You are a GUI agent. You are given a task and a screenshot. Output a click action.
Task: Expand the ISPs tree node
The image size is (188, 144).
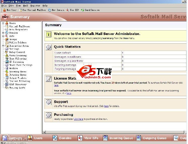3,36
